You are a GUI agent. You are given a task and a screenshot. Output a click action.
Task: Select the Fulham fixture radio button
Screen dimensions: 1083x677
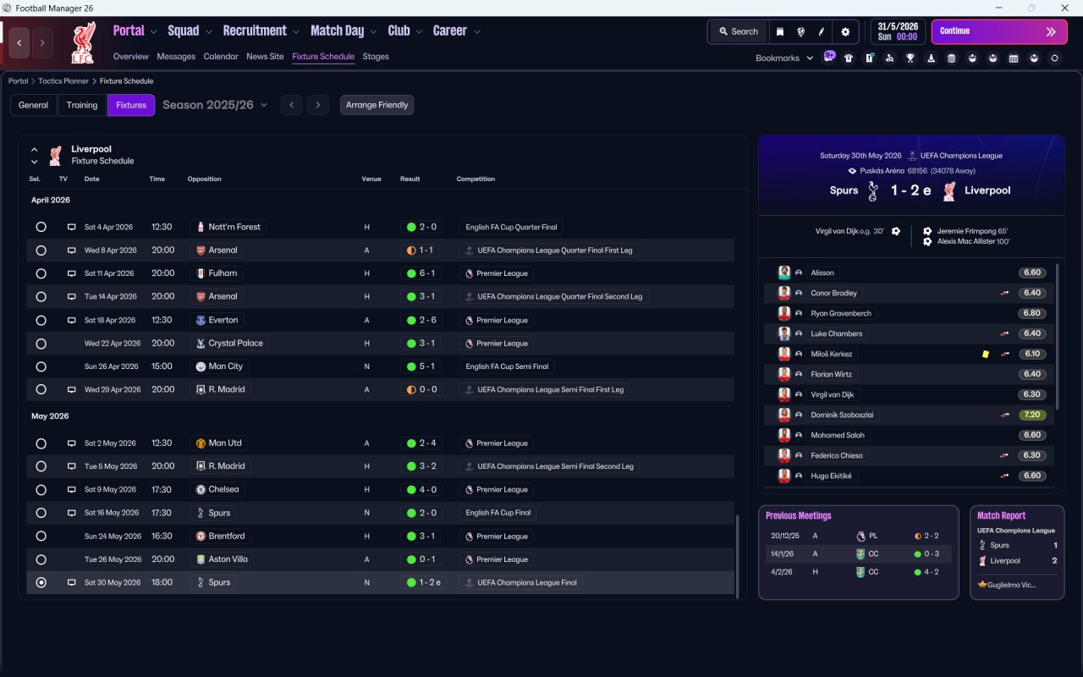(x=41, y=273)
